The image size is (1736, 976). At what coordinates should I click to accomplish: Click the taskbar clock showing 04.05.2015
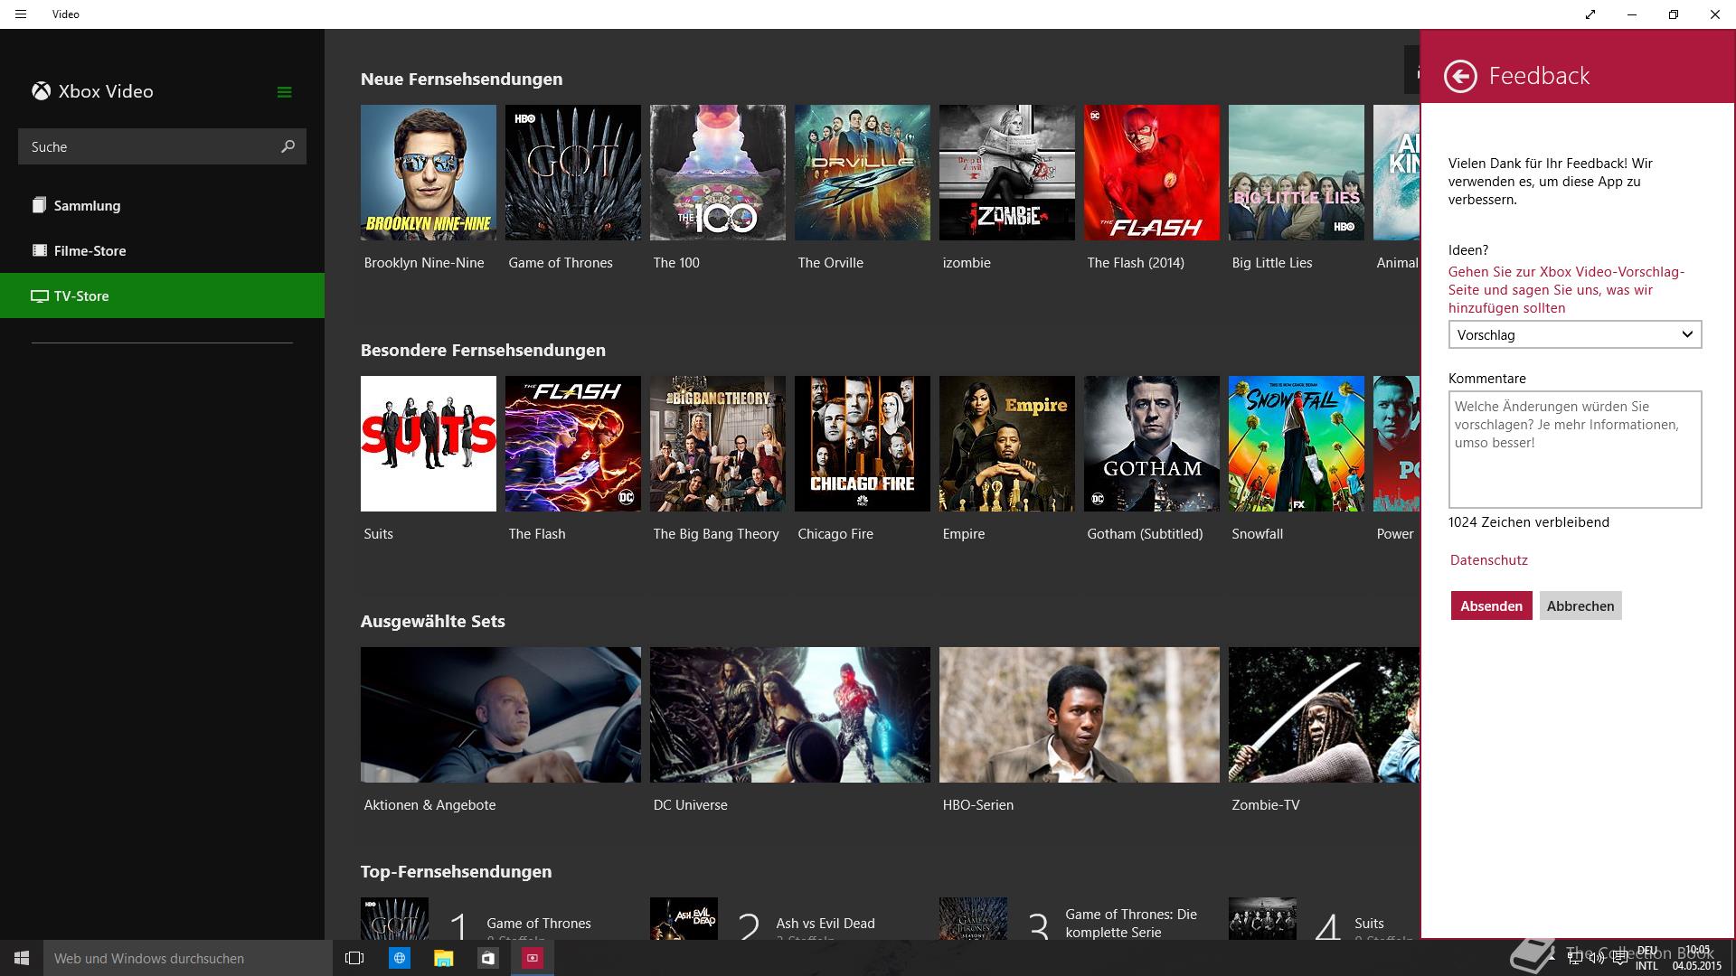[x=1697, y=958]
